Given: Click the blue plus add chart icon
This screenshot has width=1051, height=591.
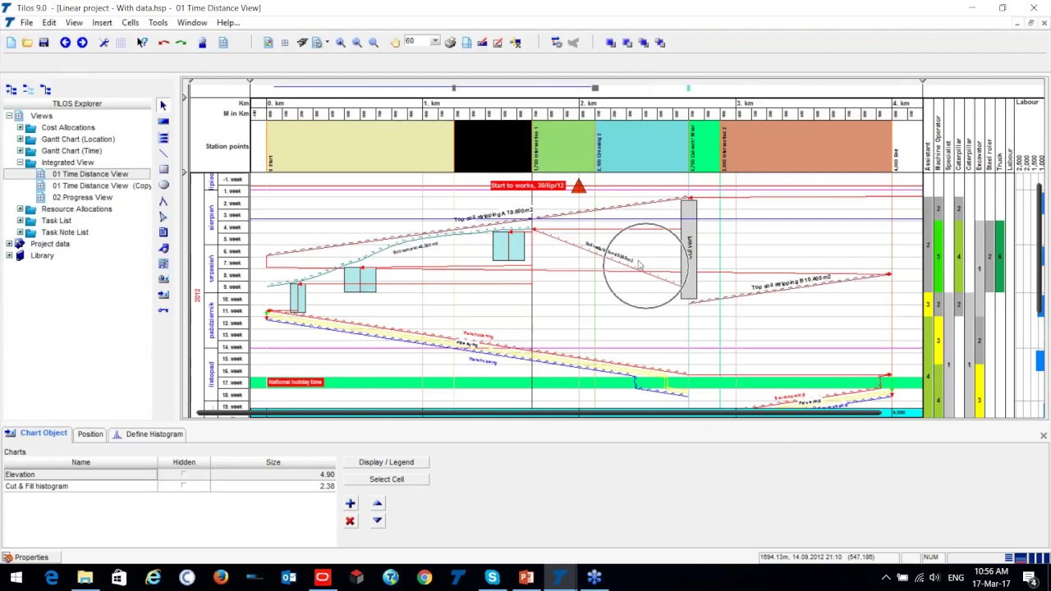Looking at the screenshot, I should tap(350, 503).
